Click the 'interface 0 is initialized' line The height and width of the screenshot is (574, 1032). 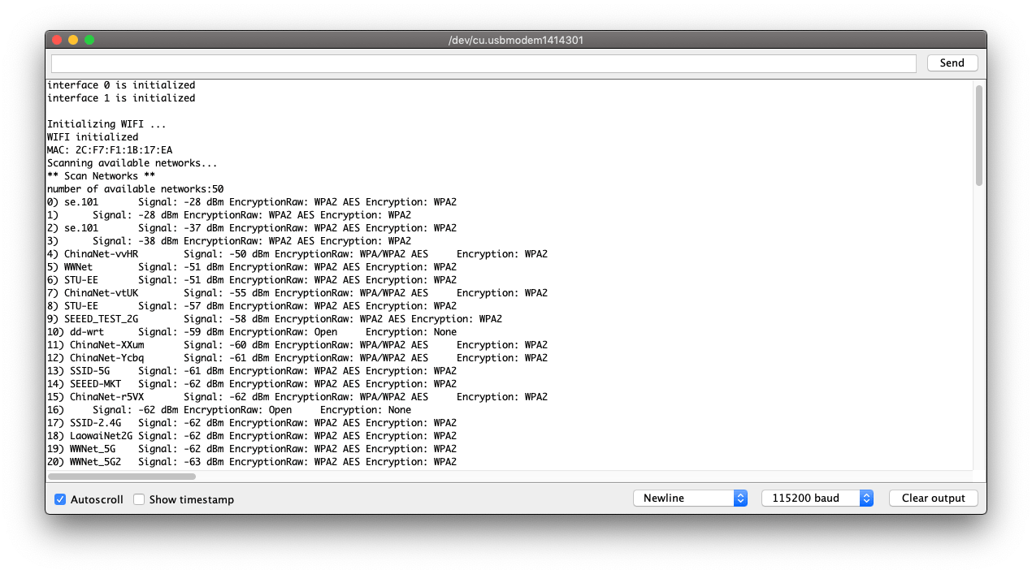pos(121,85)
